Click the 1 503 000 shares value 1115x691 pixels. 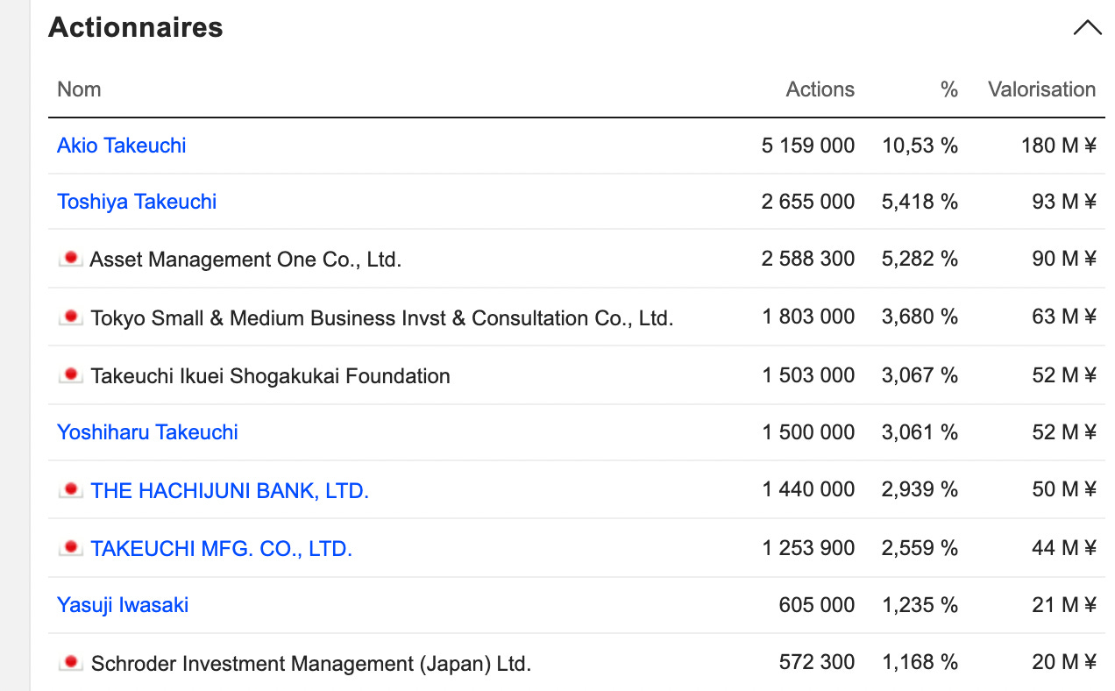click(x=808, y=375)
